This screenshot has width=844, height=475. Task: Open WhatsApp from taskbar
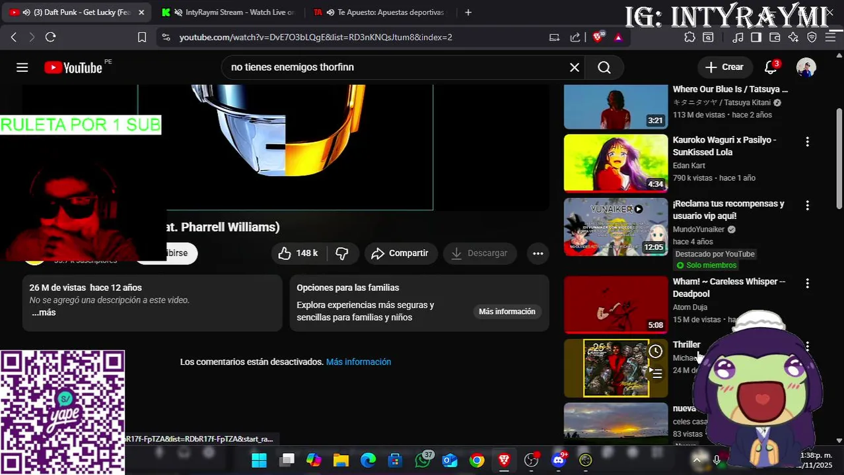(x=423, y=460)
